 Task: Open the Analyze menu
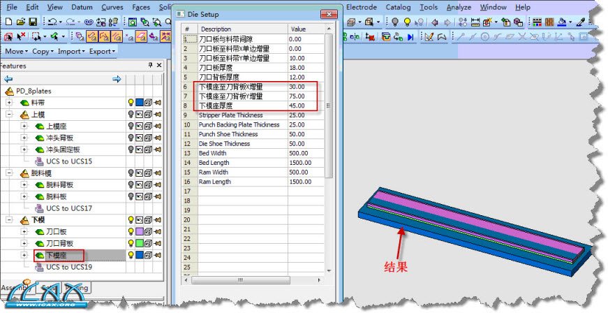click(459, 7)
